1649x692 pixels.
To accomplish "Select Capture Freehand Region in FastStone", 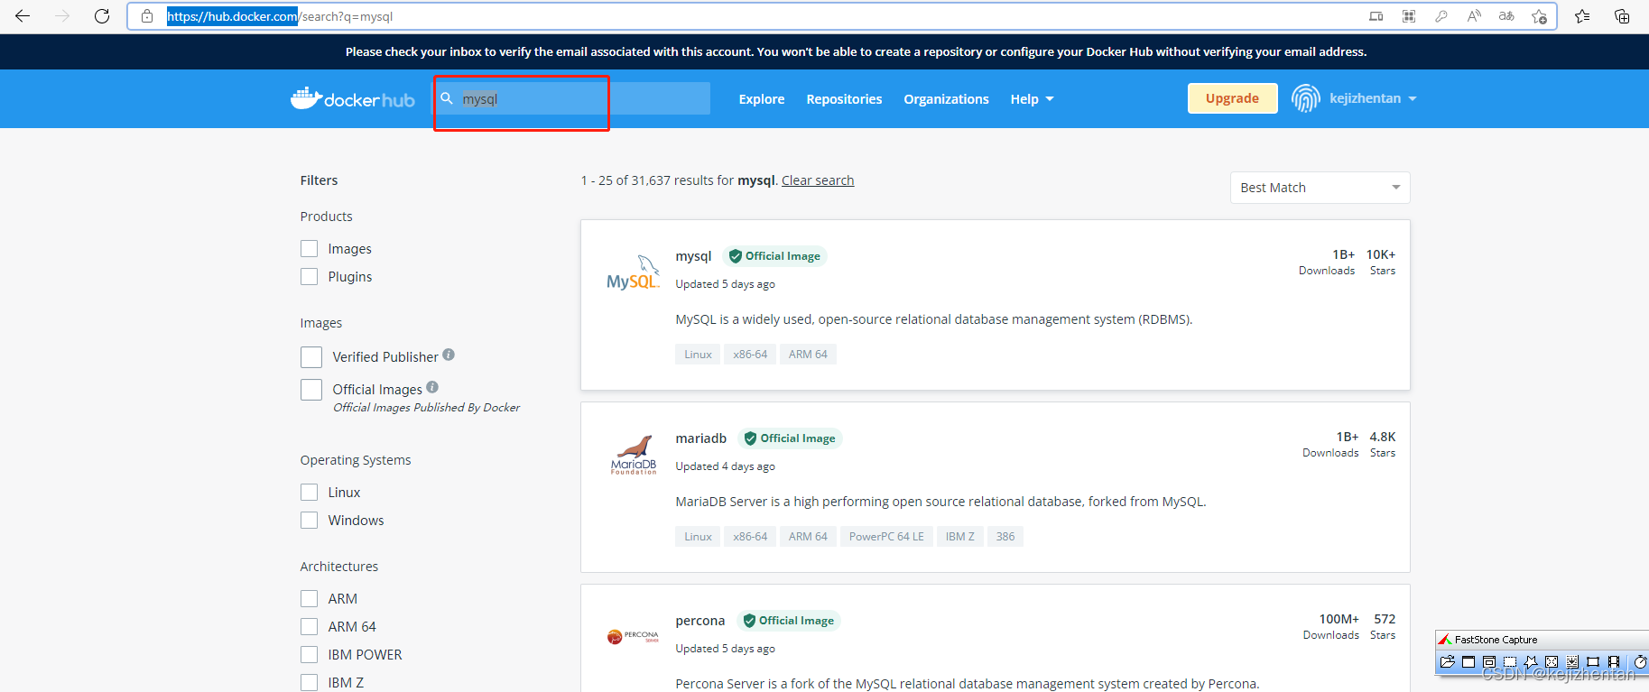I will click(1531, 661).
